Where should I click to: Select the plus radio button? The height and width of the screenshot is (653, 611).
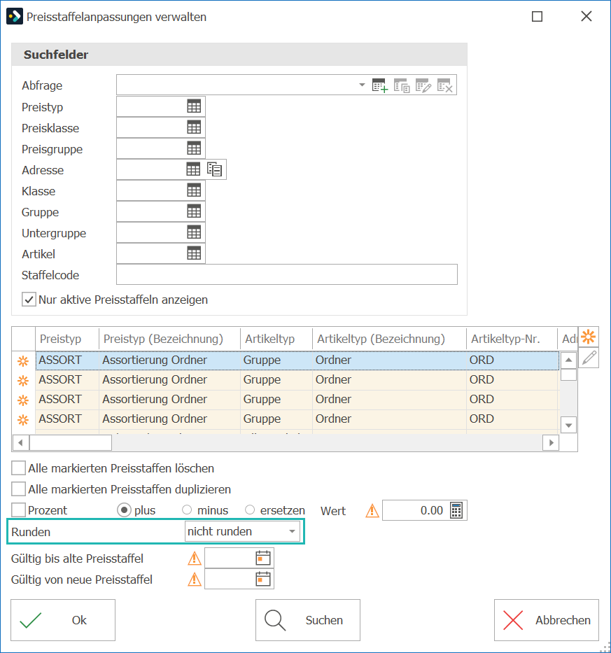coord(124,510)
